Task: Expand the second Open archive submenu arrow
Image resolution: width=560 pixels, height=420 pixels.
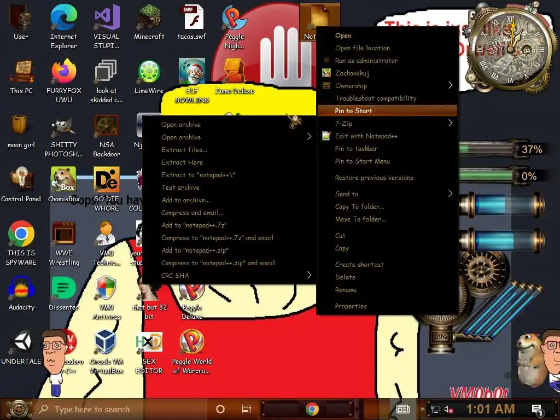Action: (x=310, y=137)
